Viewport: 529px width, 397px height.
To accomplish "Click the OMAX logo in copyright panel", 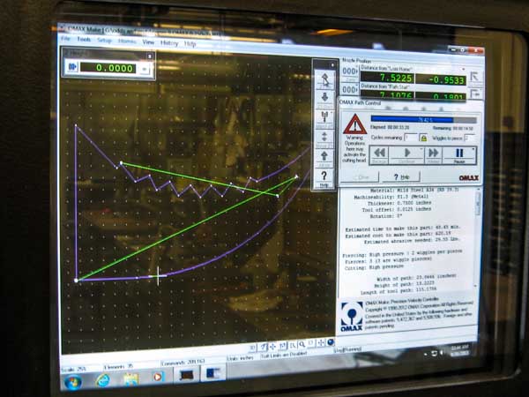I will click(352, 316).
